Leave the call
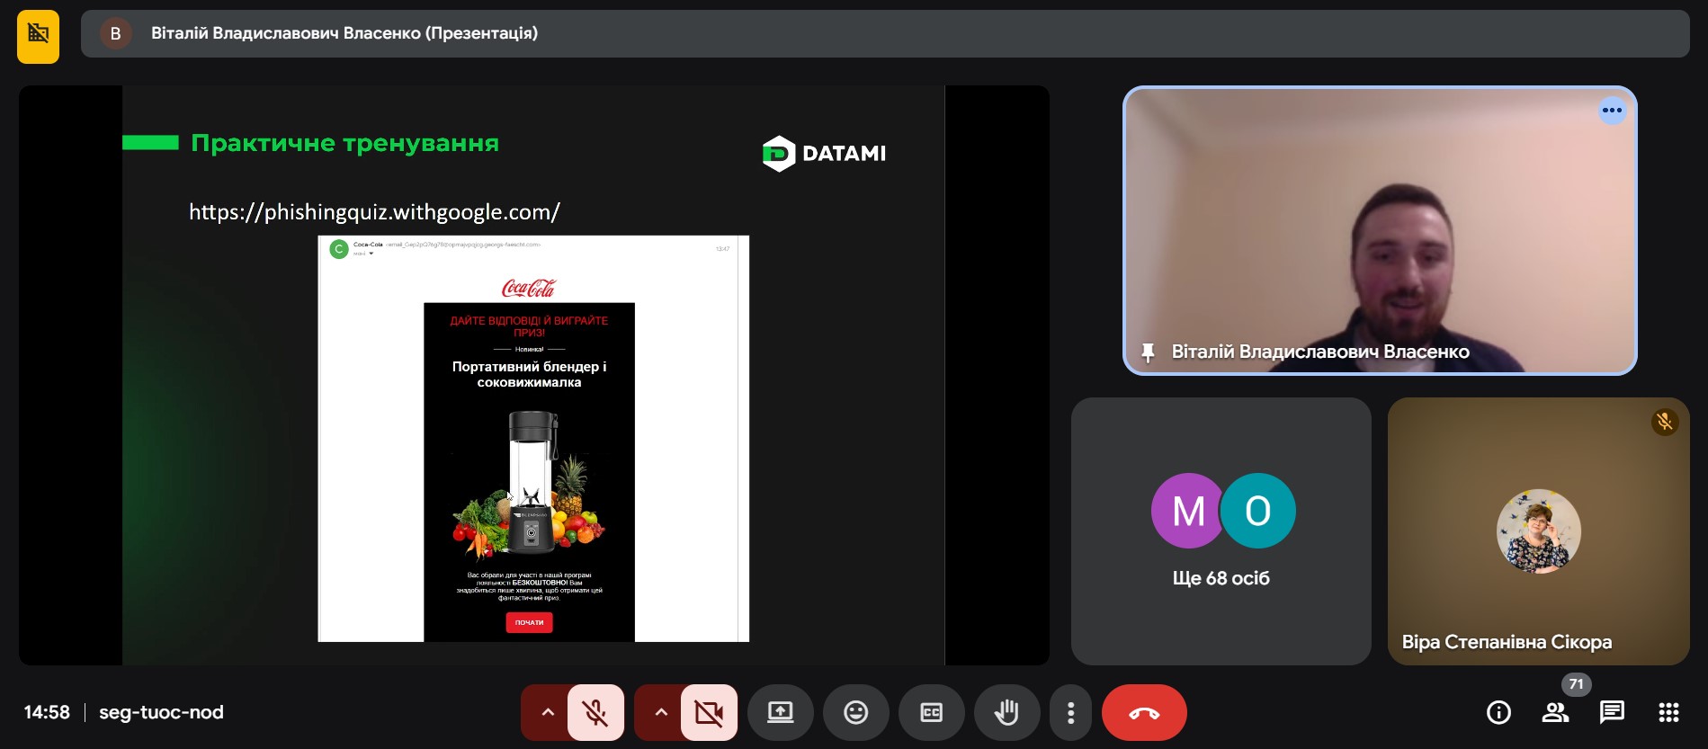The height and width of the screenshot is (749, 1708). (1144, 712)
